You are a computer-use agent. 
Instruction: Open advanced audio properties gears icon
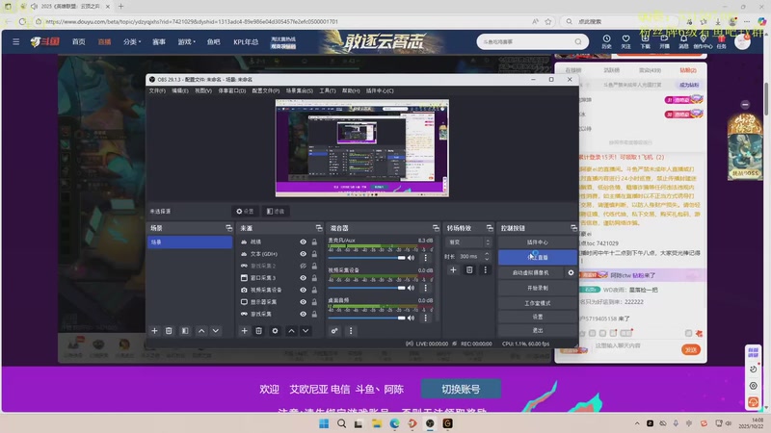334,331
